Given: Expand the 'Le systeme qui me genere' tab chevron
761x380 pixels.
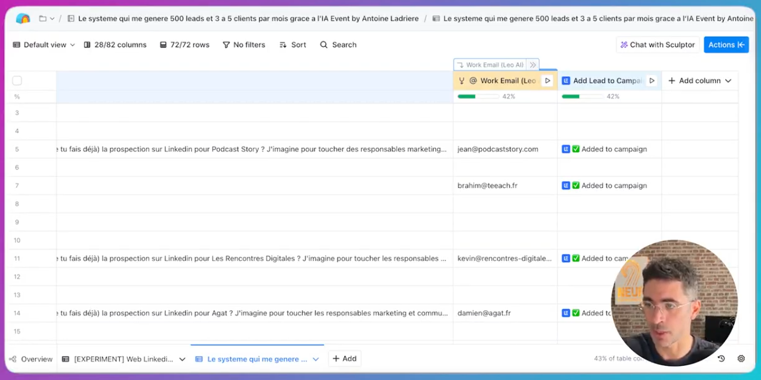Looking at the screenshot, I should tap(316, 359).
